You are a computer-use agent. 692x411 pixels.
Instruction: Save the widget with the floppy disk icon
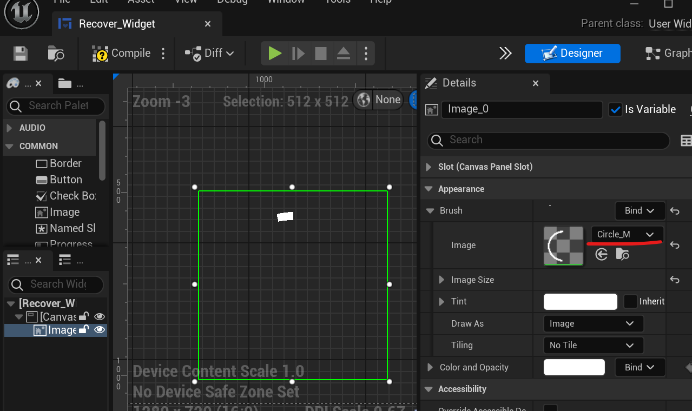tap(21, 53)
